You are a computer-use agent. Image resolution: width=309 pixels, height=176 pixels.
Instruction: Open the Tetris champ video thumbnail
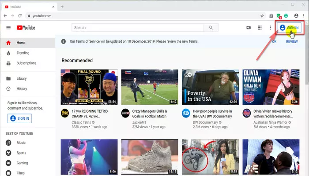point(89,87)
